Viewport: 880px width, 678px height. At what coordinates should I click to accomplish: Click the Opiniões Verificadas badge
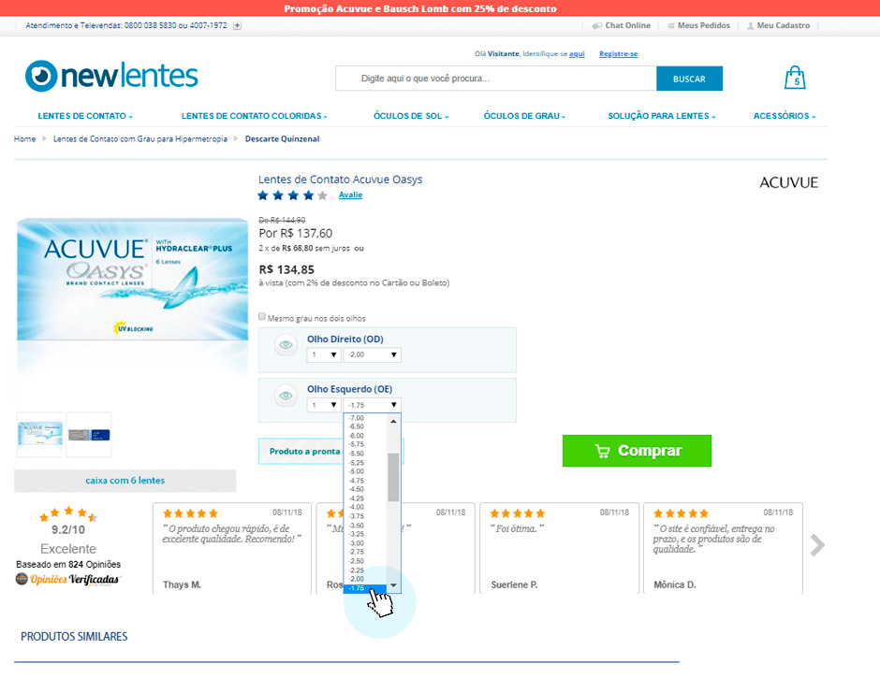67,579
